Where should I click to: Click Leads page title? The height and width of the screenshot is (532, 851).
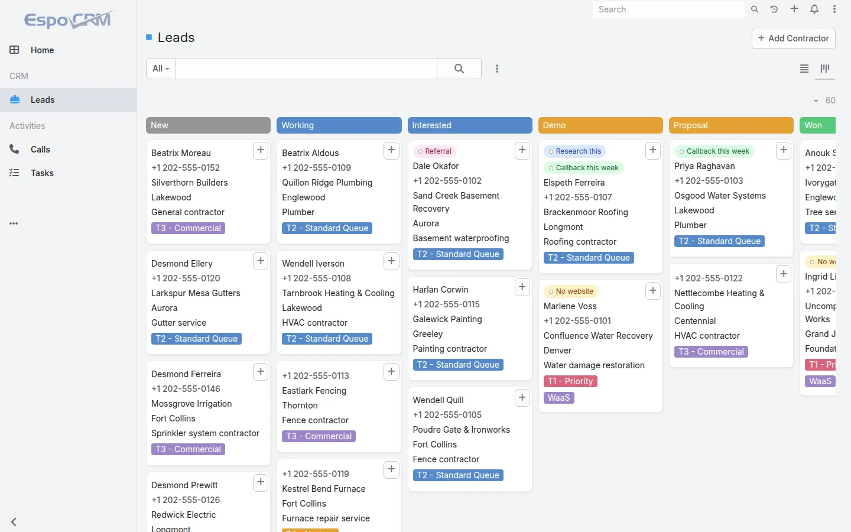(x=176, y=38)
